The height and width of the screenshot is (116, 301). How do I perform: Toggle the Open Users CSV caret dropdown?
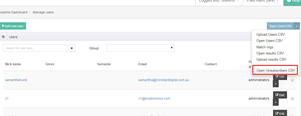pyautogui.click(x=296, y=26)
